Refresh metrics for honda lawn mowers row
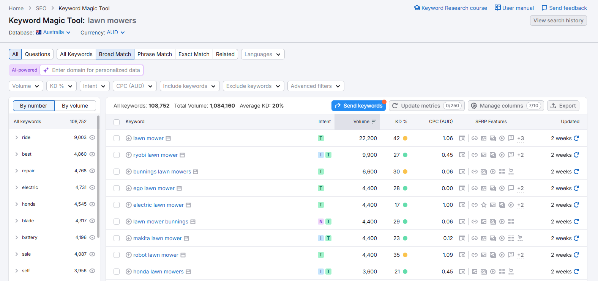 [576, 272]
